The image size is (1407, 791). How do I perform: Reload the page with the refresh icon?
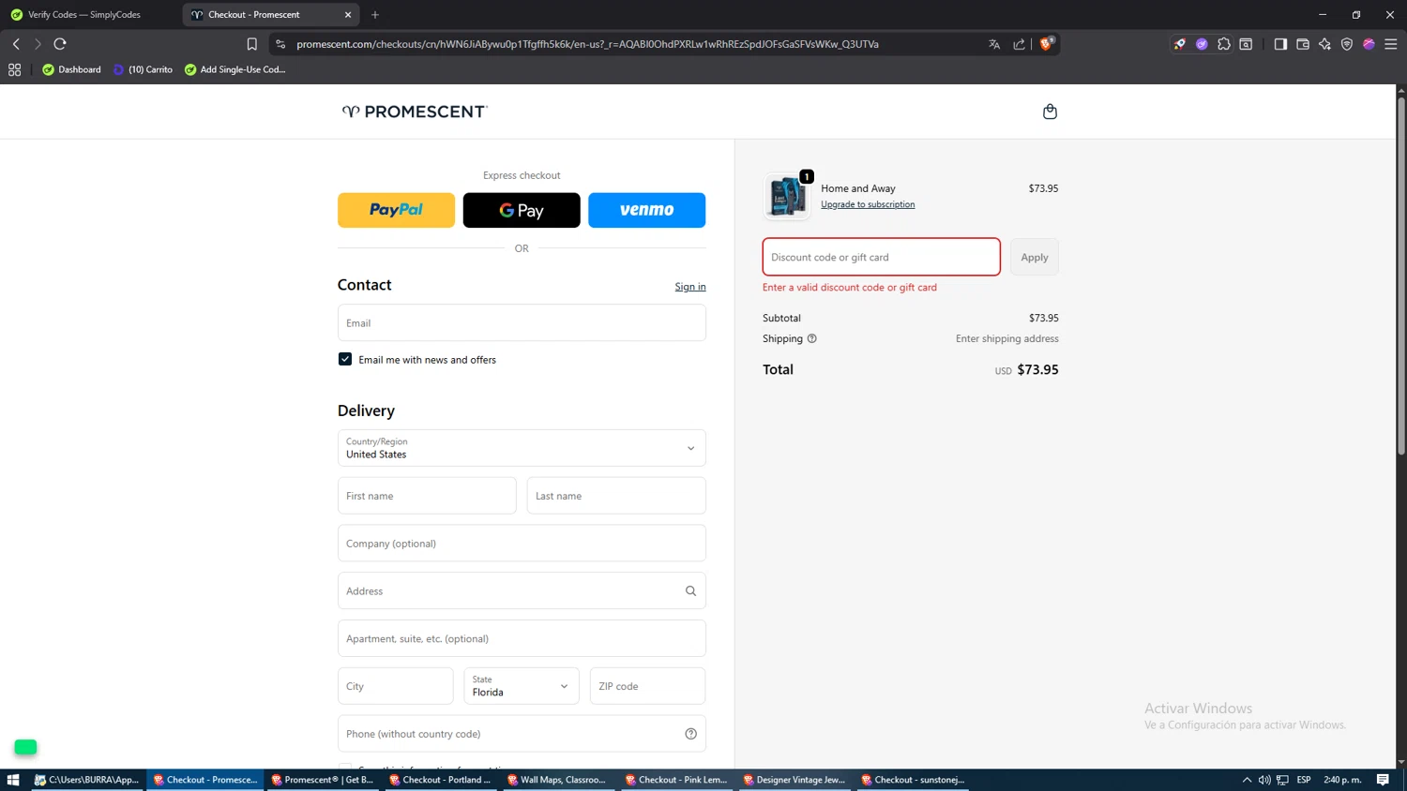pos(60,44)
